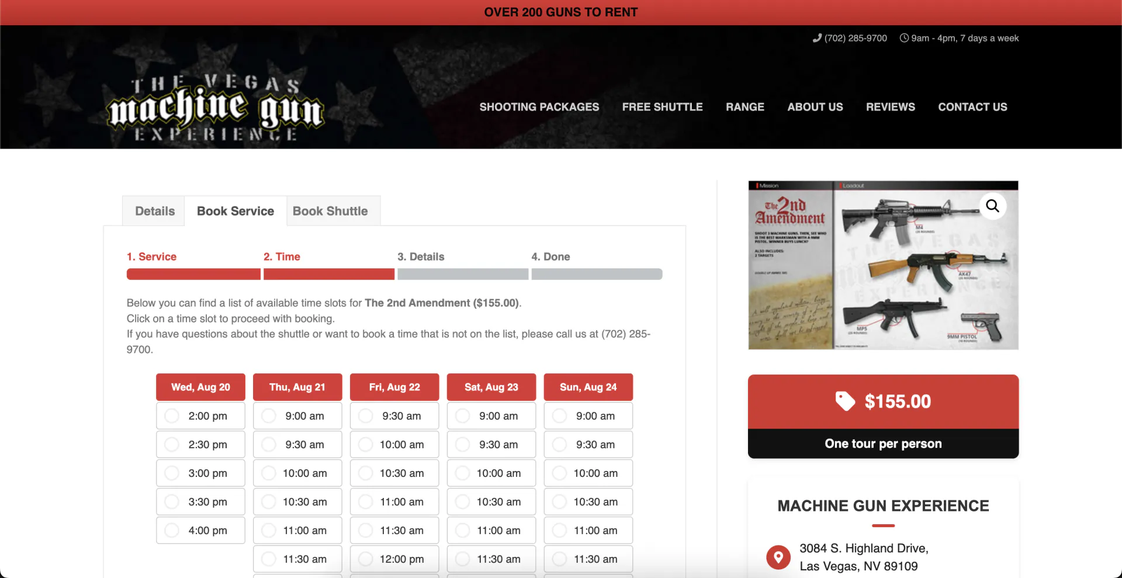Open The 2nd Amendment package image
Screen dimensions: 1122x578
point(883,265)
